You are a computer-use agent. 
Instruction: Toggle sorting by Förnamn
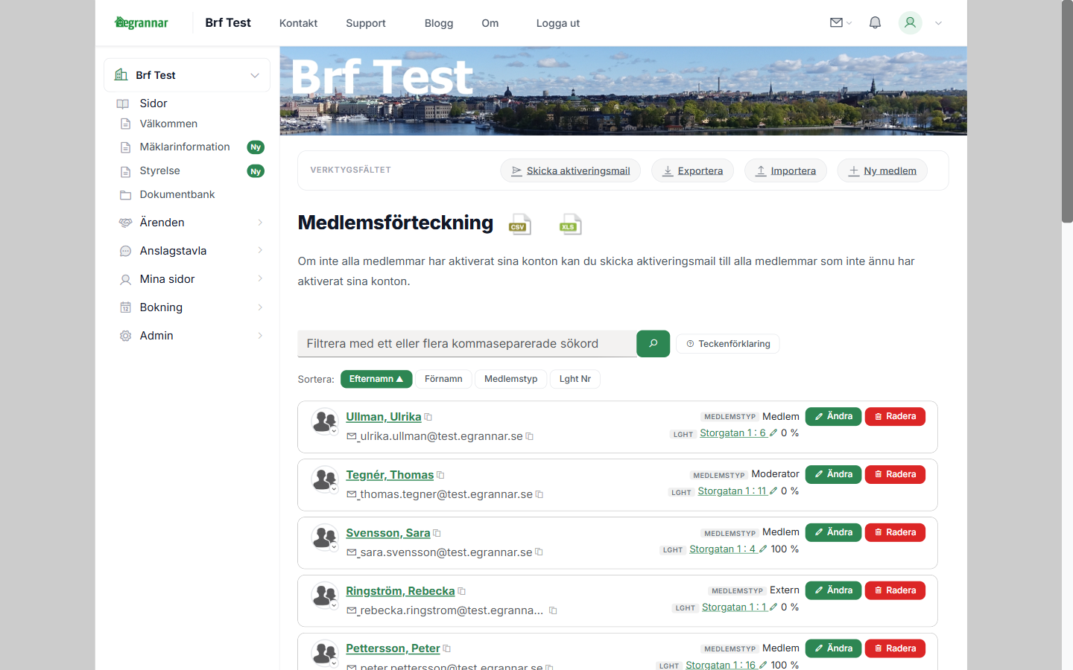[x=443, y=379]
